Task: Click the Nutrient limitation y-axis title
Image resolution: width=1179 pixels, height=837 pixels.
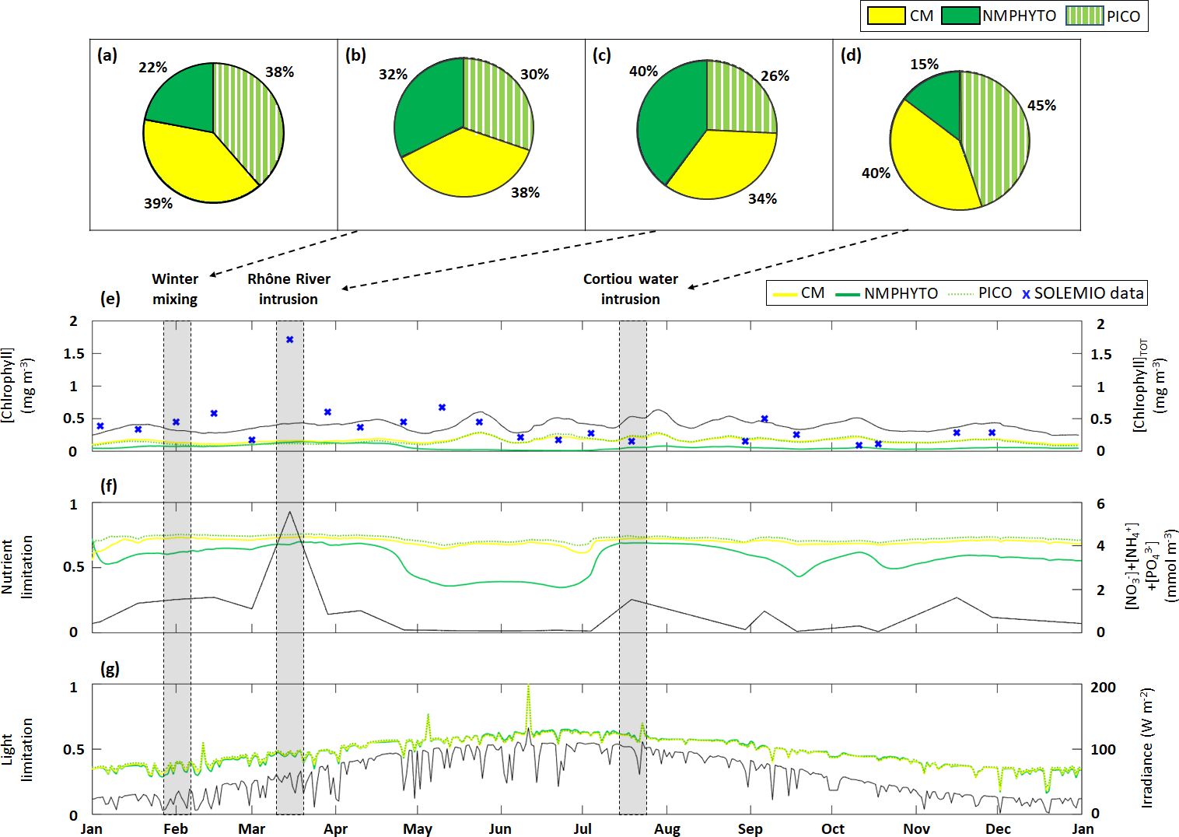Action: (x=17, y=566)
